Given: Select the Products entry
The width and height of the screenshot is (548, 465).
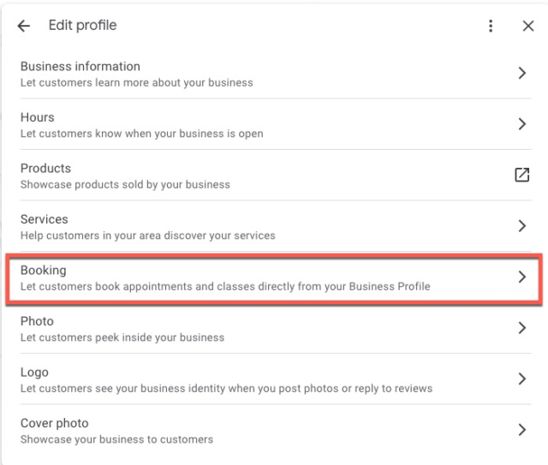Looking at the screenshot, I should [x=45, y=169].
